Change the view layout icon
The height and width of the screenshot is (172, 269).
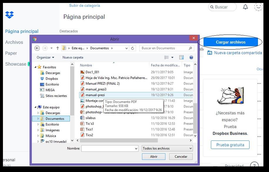click(x=166, y=57)
